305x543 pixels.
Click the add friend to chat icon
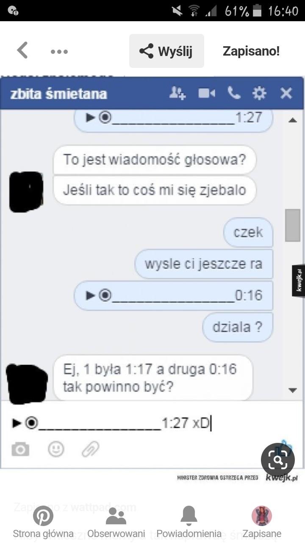click(177, 93)
